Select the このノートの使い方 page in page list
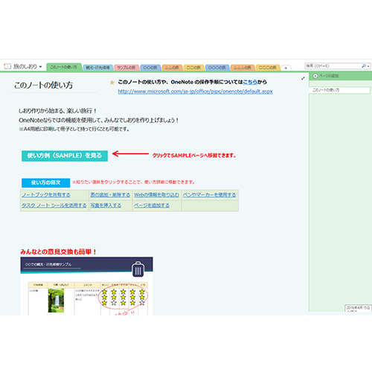The image size is (372, 372). pyautogui.click(x=339, y=90)
